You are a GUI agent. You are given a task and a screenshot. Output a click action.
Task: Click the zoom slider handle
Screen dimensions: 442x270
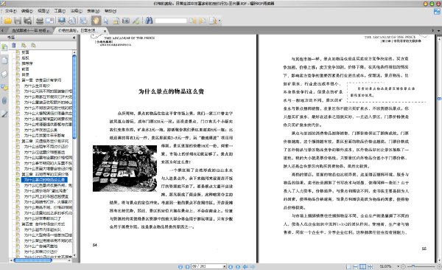(x=413, y=266)
